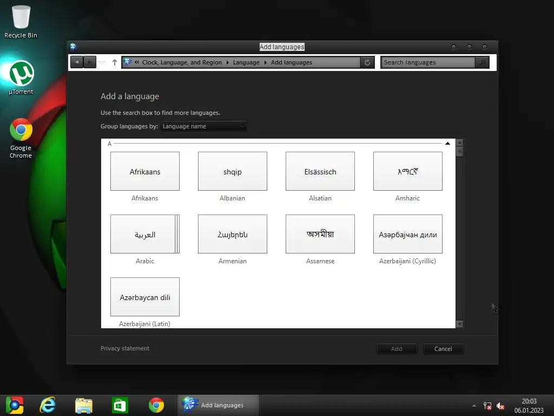The width and height of the screenshot is (554, 416).
Task: Click the scrollbar up arrow
Action: [459, 143]
